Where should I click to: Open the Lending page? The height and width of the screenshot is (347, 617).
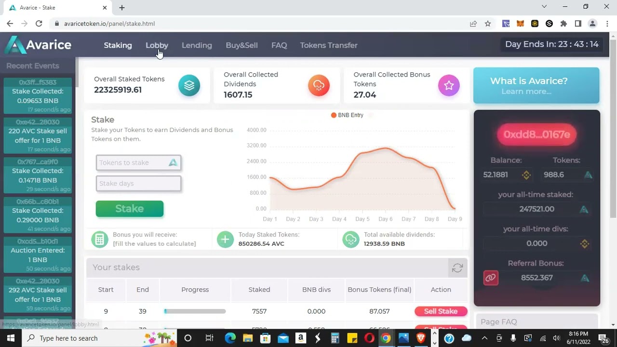tap(197, 45)
